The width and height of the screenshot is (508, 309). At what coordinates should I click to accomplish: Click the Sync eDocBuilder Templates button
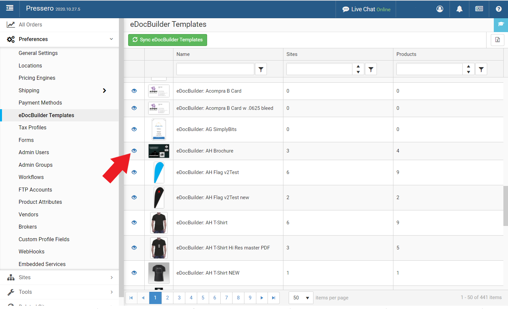click(x=167, y=40)
